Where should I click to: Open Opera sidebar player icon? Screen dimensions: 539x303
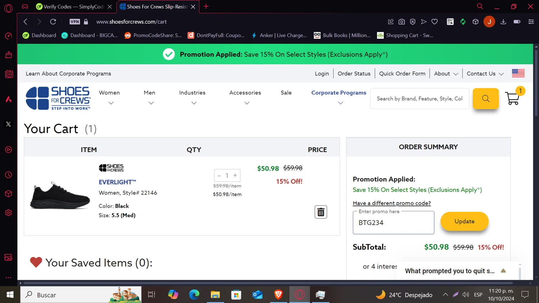point(9,150)
